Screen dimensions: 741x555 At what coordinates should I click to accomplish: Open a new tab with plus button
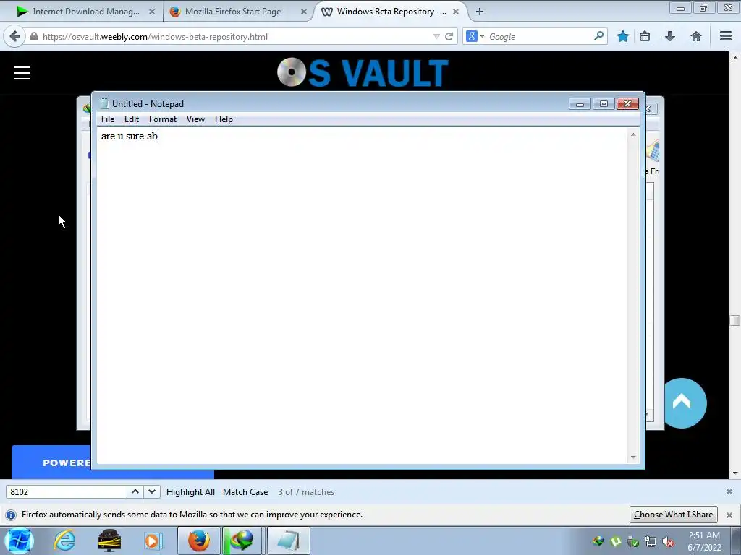(x=480, y=12)
